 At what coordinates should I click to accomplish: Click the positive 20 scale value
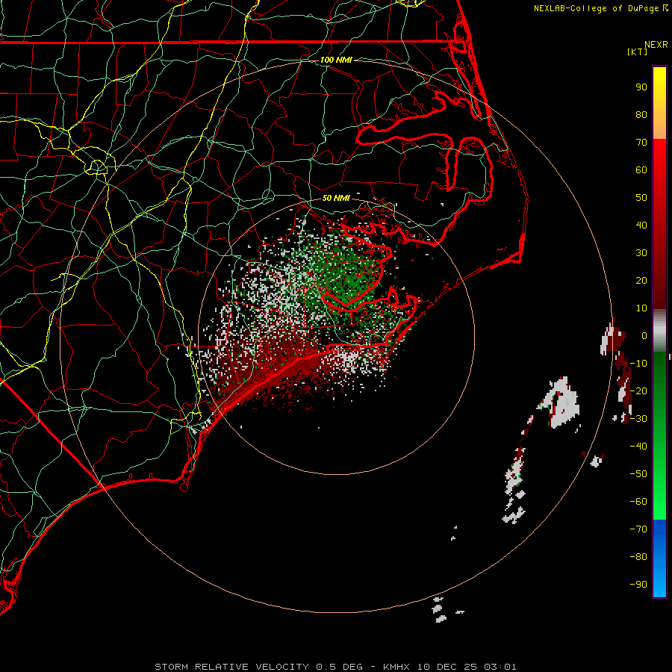[641, 281]
